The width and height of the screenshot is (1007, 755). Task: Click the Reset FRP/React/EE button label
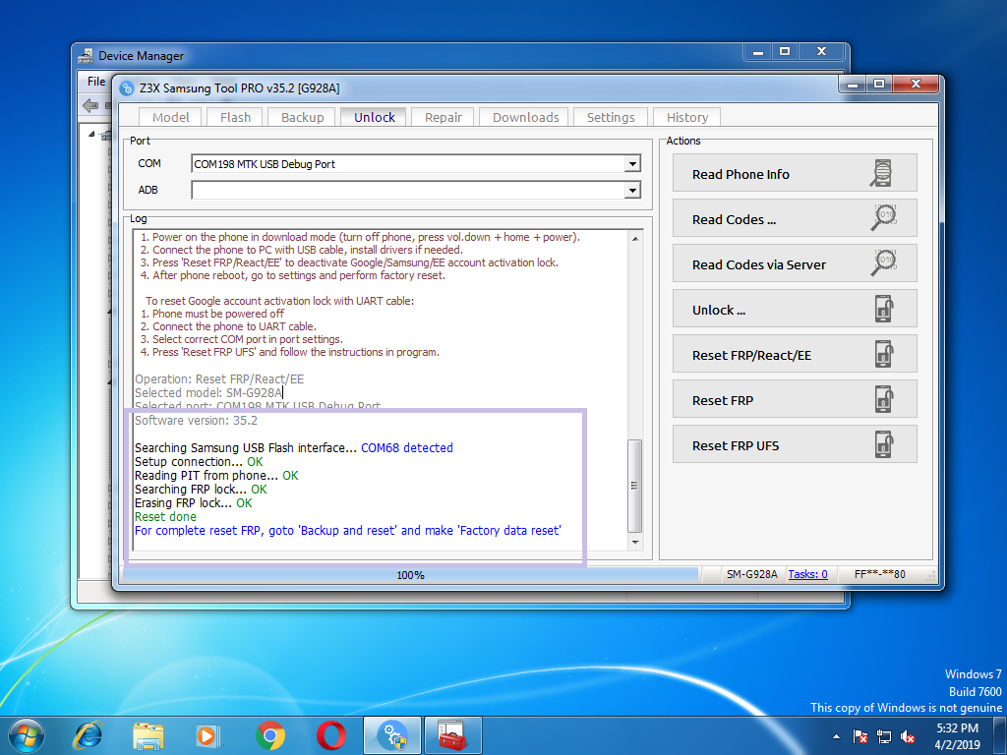[x=751, y=356]
